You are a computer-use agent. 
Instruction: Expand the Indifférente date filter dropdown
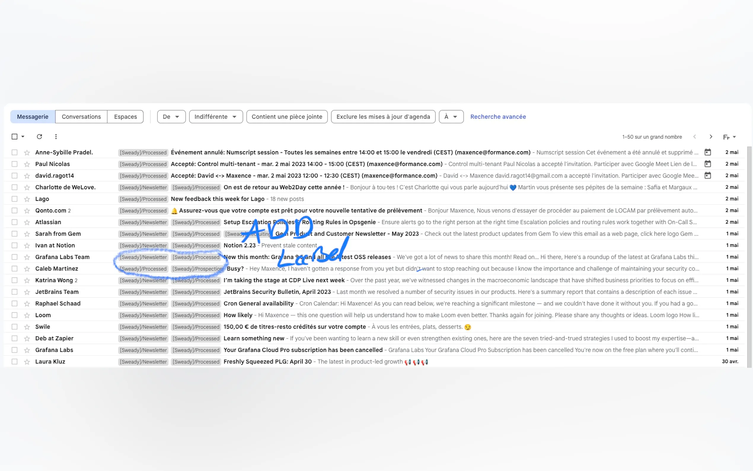[x=216, y=117]
